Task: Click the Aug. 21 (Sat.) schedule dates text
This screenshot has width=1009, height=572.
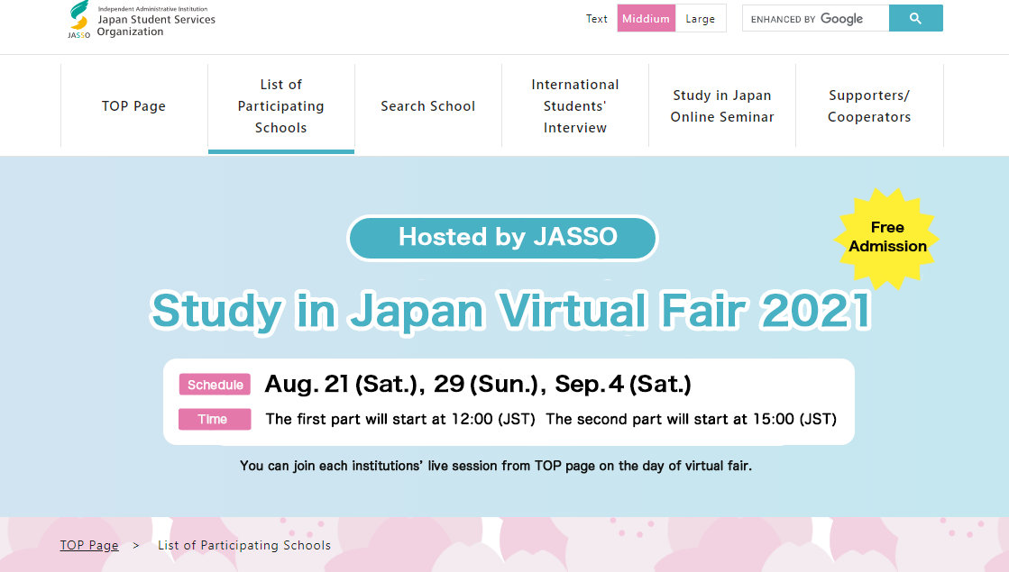Action: coord(478,384)
